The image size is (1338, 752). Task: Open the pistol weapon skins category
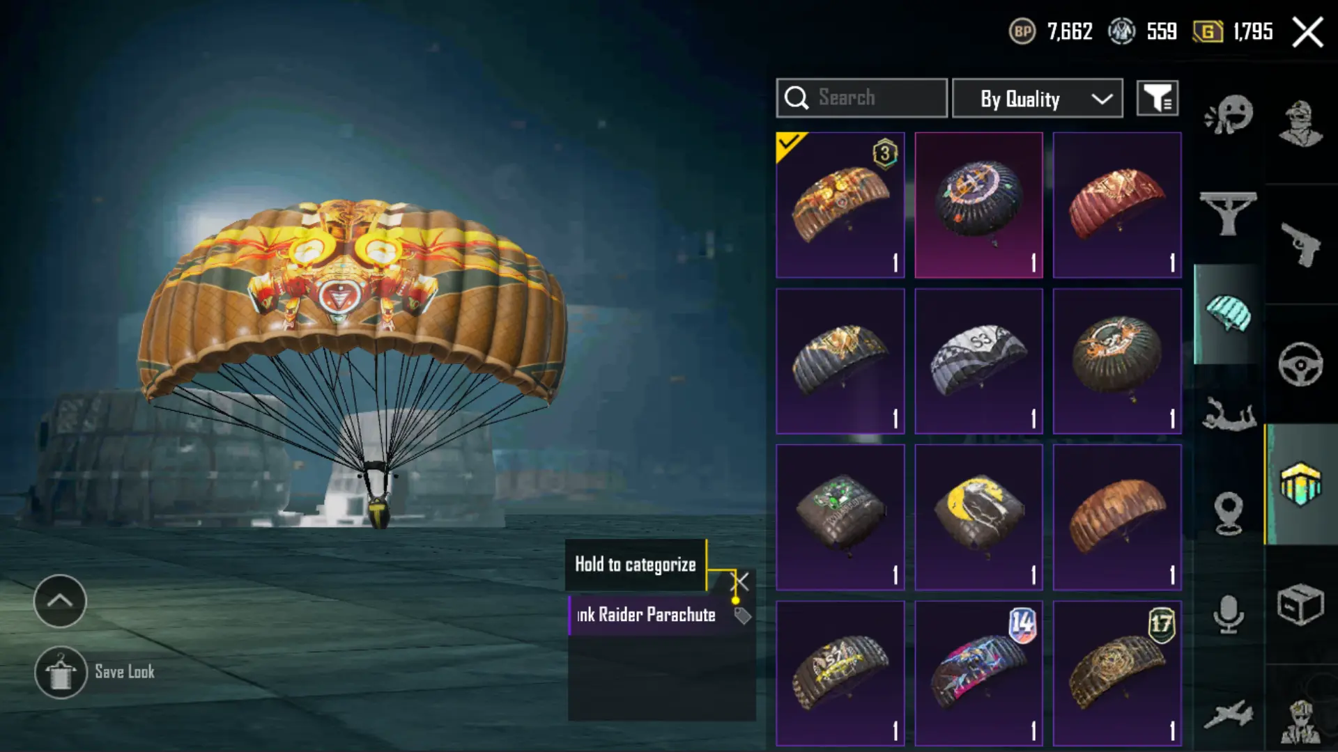coord(1300,244)
